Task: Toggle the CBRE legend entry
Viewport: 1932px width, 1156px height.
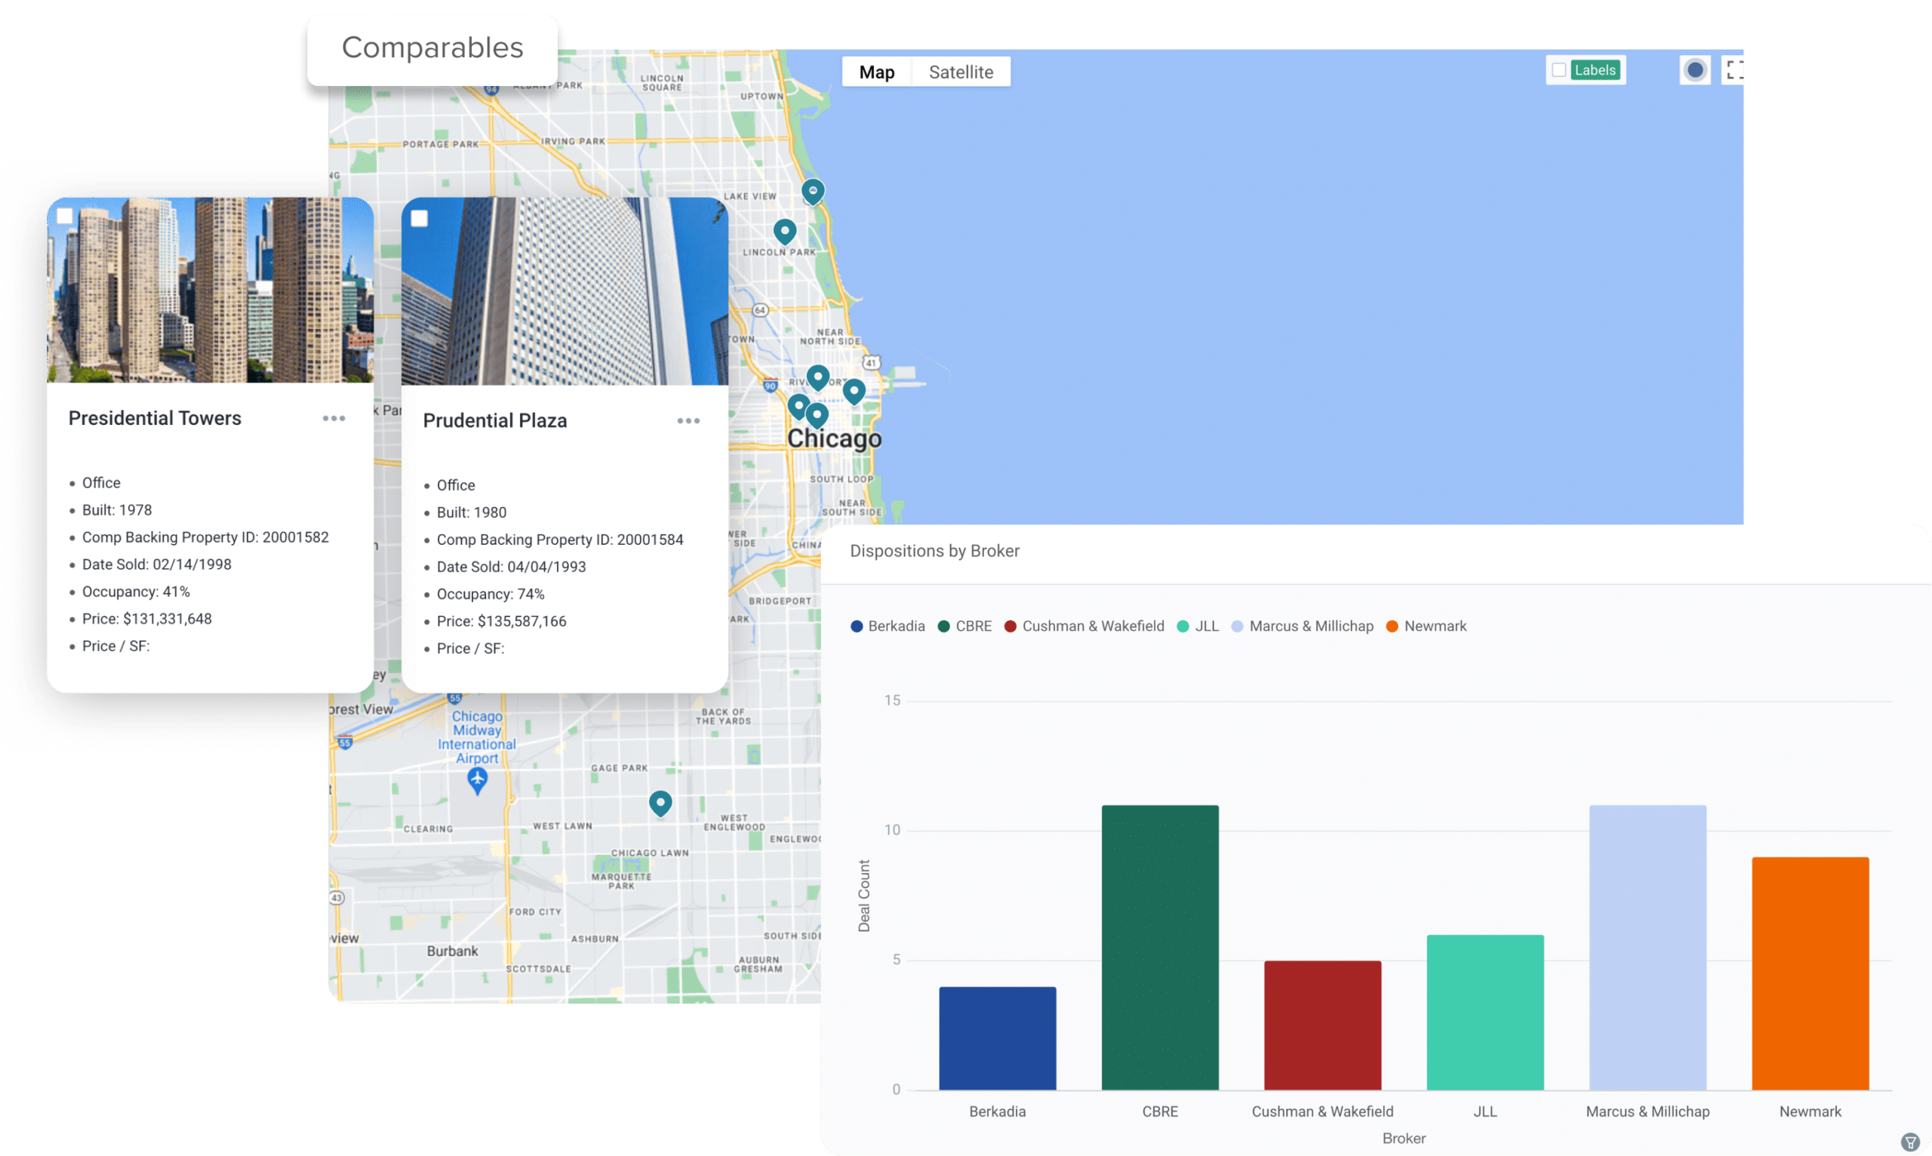Action: (x=965, y=626)
